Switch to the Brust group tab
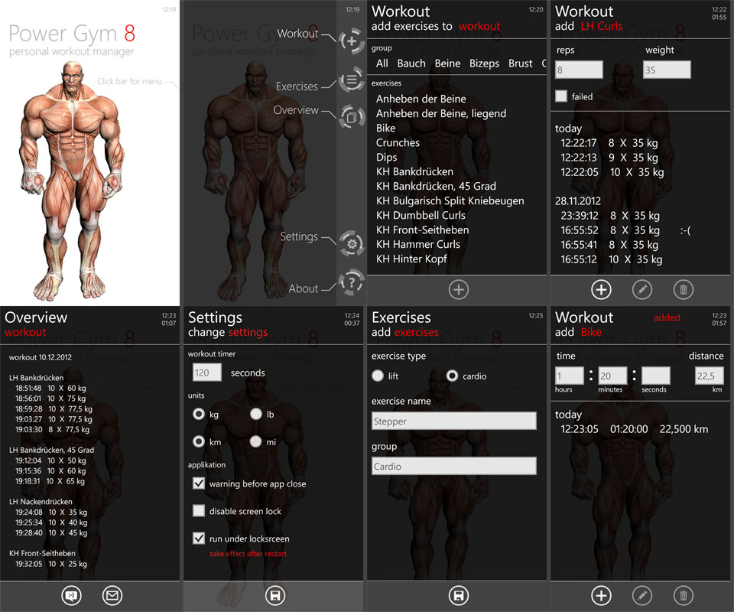Viewport: 734px width, 612px height. [521, 63]
